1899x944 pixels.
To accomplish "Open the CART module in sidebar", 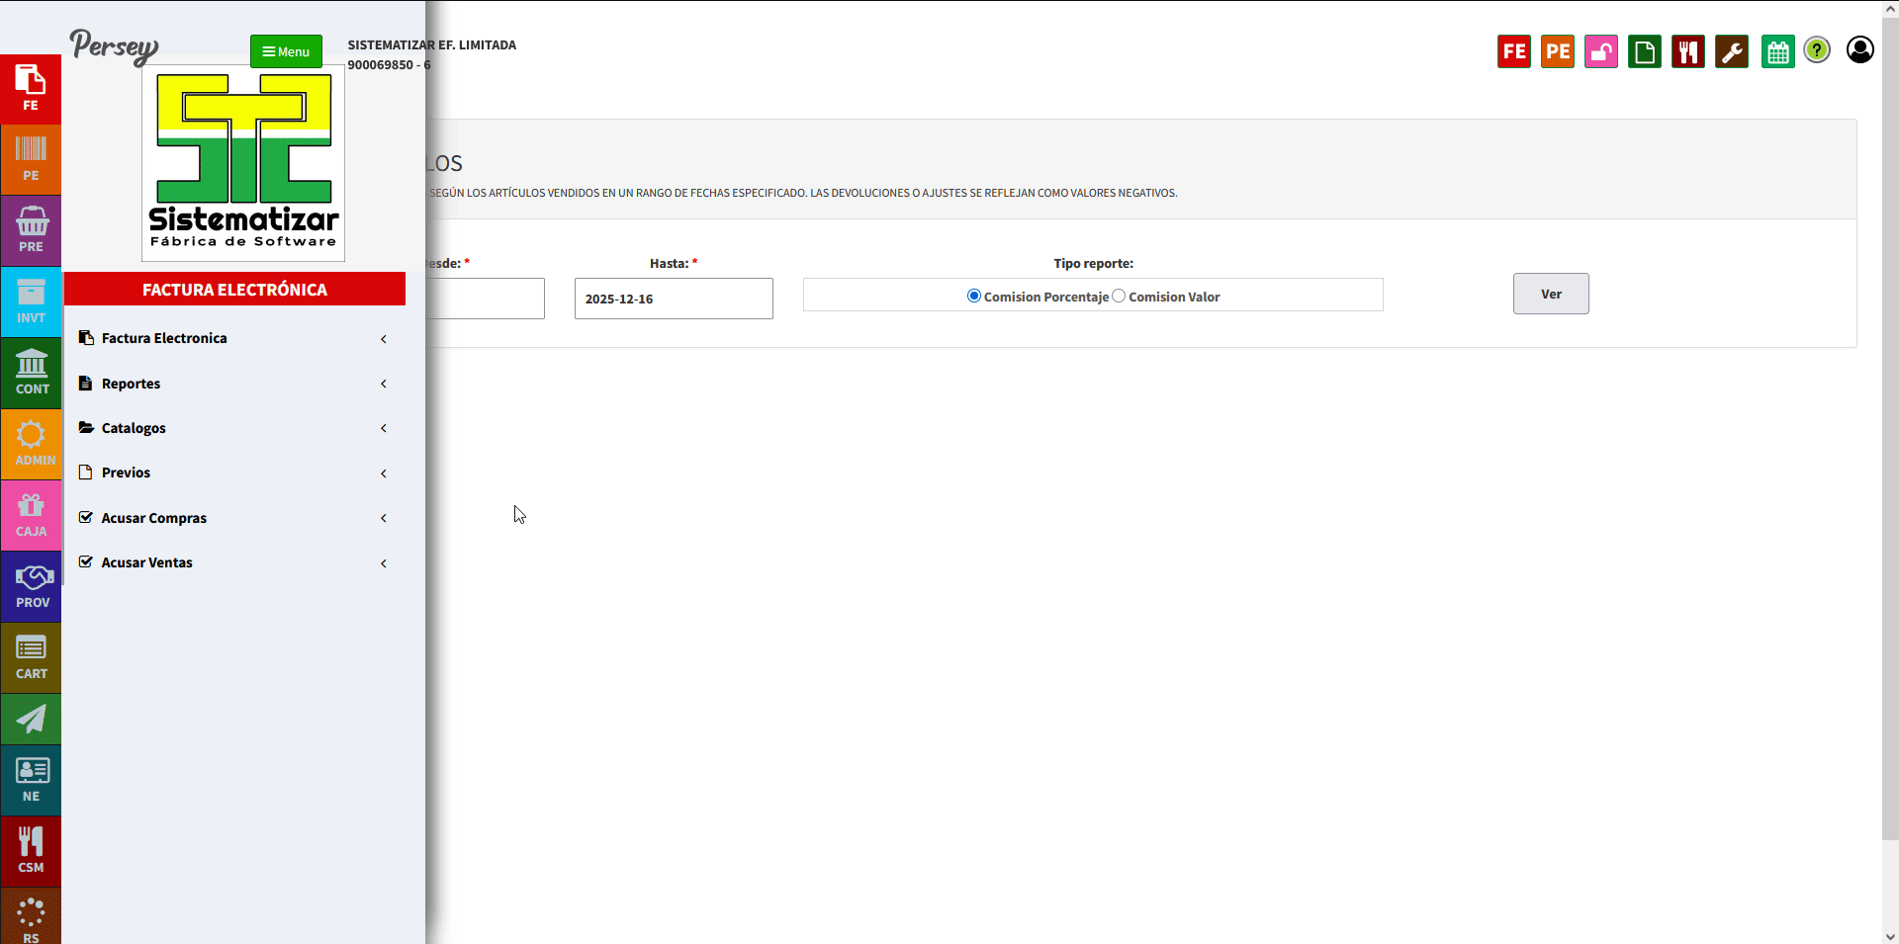I will 31,657.
